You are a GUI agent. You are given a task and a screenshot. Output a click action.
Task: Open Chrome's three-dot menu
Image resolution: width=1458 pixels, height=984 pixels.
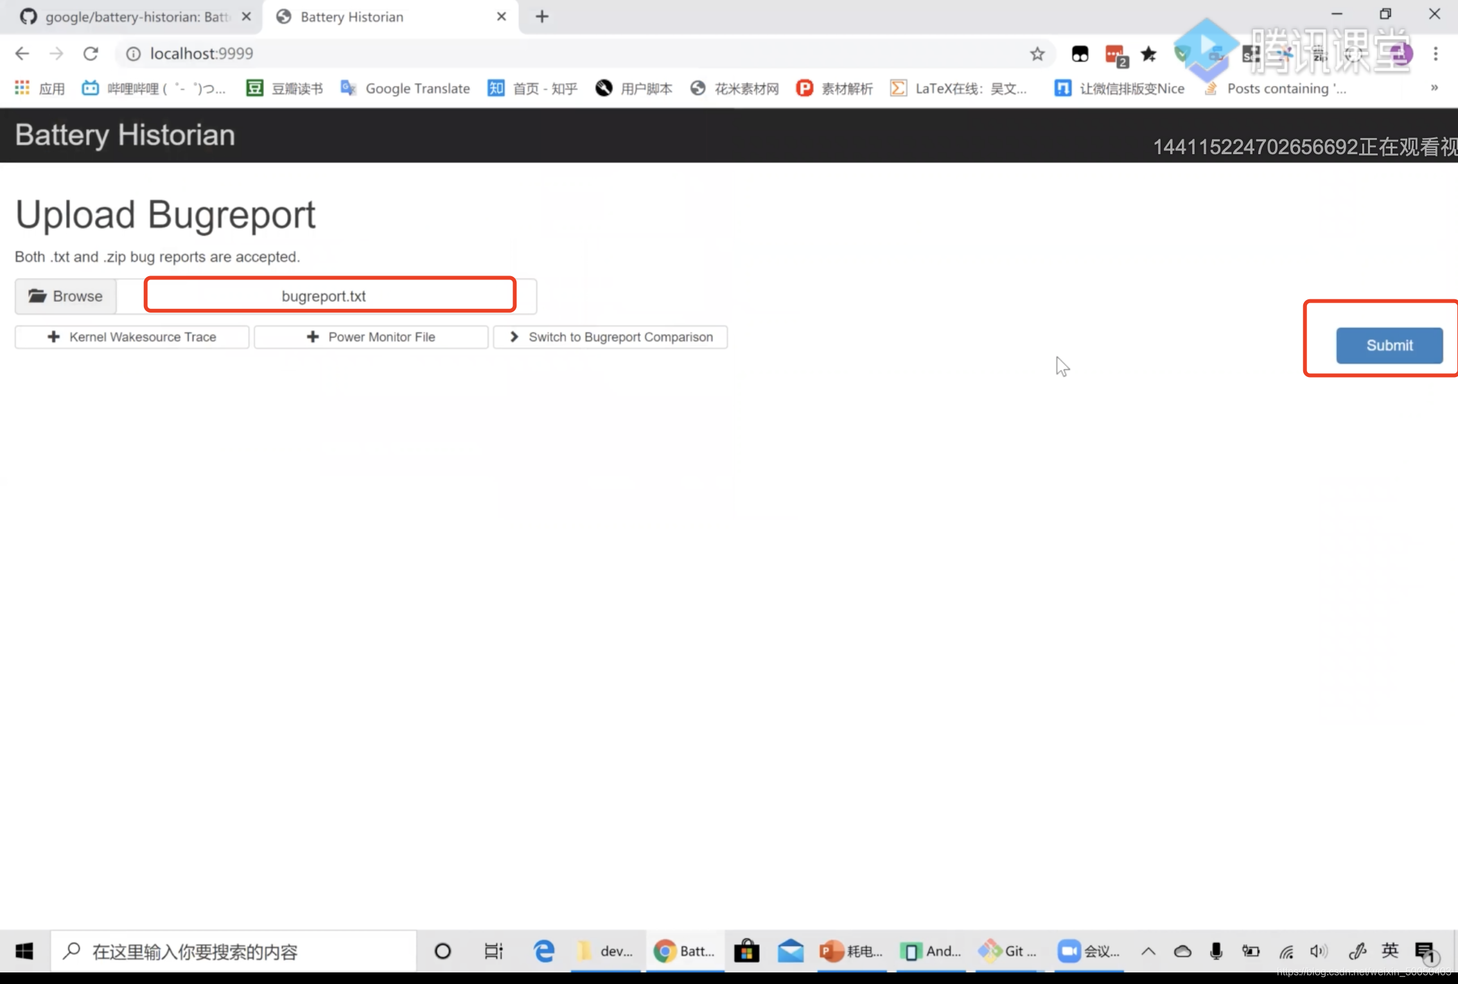pyautogui.click(x=1435, y=54)
